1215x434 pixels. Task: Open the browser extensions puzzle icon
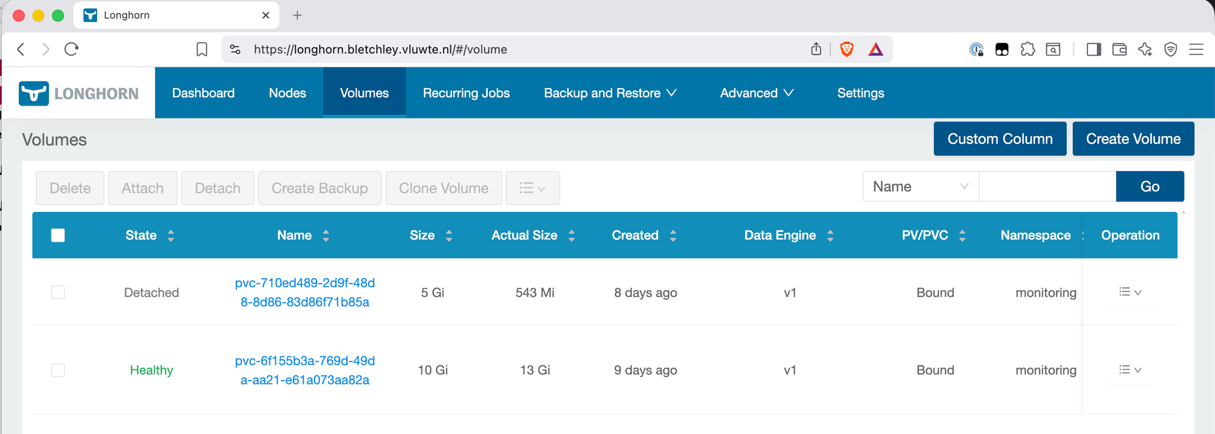1027,49
